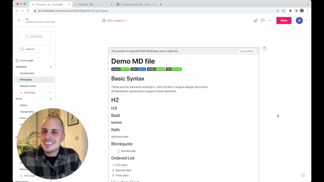Click the circleci passing badge
The width and height of the screenshot is (324, 182).
click(x=156, y=69)
